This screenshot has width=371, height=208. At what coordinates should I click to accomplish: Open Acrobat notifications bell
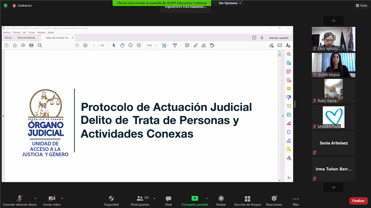click(x=262, y=37)
